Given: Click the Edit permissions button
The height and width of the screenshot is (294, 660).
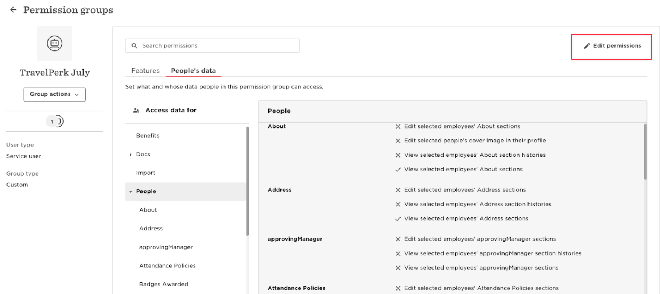Looking at the screenshot, I should point(611,46).
